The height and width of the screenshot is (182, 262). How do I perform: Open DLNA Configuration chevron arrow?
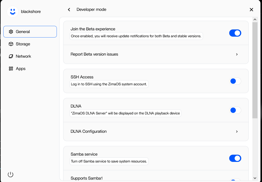point(237,132)
